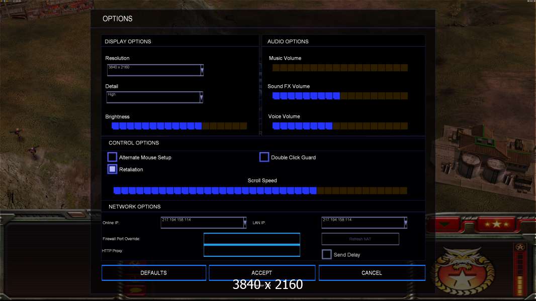The image size is (536, 301).
Task: Restore settings with the Defaults button
Action: (x=154, y=273)
